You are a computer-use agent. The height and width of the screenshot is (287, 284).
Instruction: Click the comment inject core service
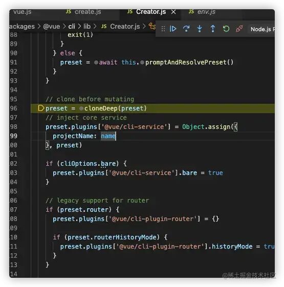pos(86,118)
